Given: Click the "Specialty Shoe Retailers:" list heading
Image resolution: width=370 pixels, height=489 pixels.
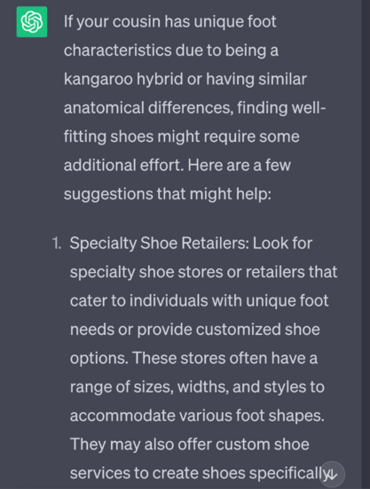Looking at the screenshot, I should click(159, 244).
